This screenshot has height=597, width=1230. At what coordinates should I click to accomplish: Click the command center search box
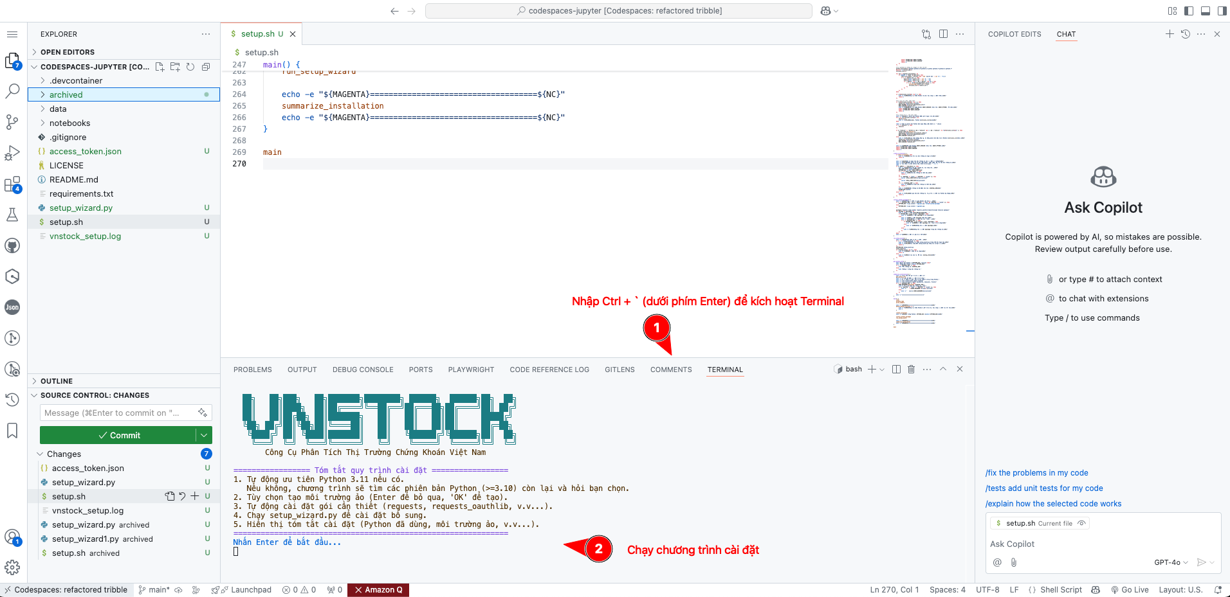619,11
